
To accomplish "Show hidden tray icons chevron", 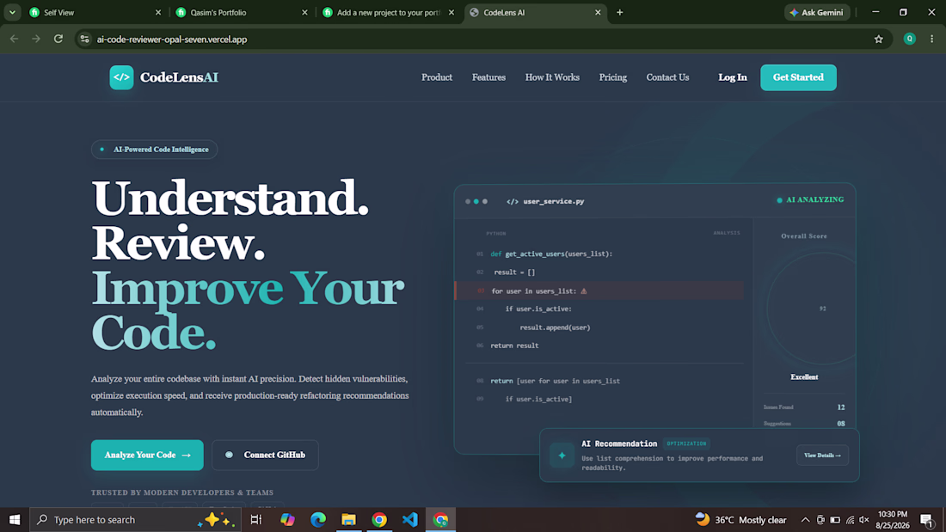I will (805, 519).
